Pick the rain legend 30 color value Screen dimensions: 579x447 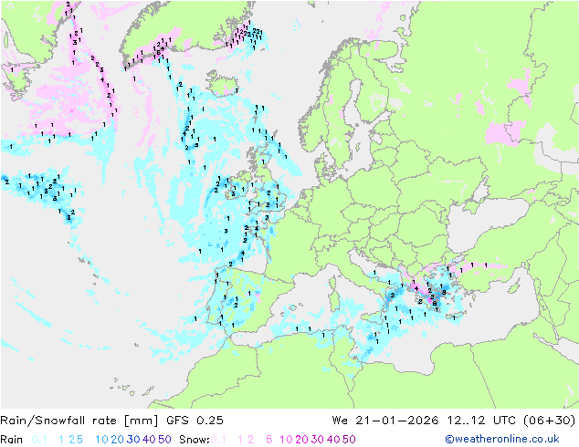pos(133,440)
